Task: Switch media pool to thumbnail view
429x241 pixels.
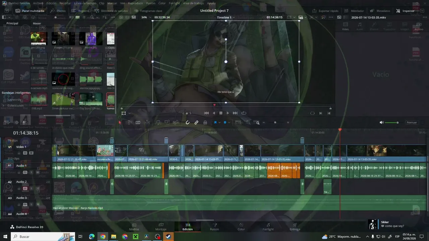Action: pyautogui.click(x=77, y=17)
